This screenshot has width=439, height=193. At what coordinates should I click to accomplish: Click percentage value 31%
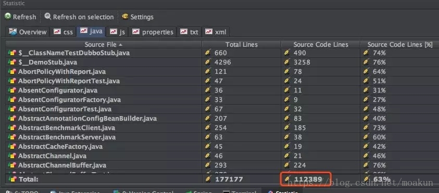(x=379, y=91)
